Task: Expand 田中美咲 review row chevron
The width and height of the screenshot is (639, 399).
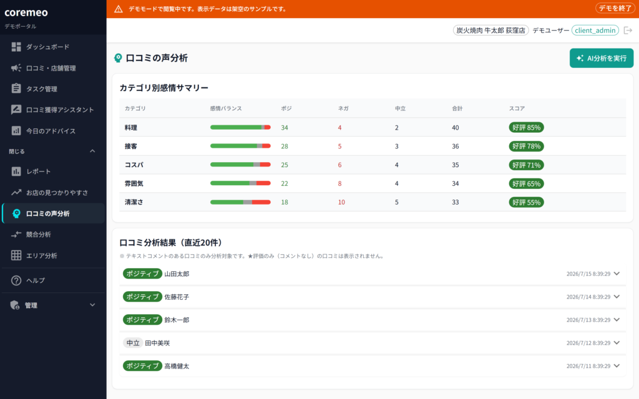Action: (617, 343)
